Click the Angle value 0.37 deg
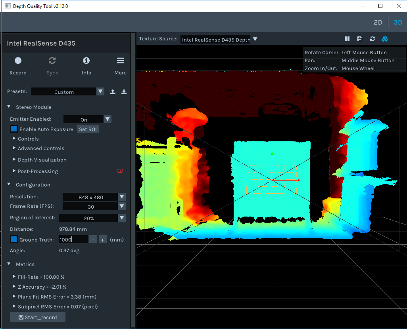407x329 pixels. coord(69,251)
